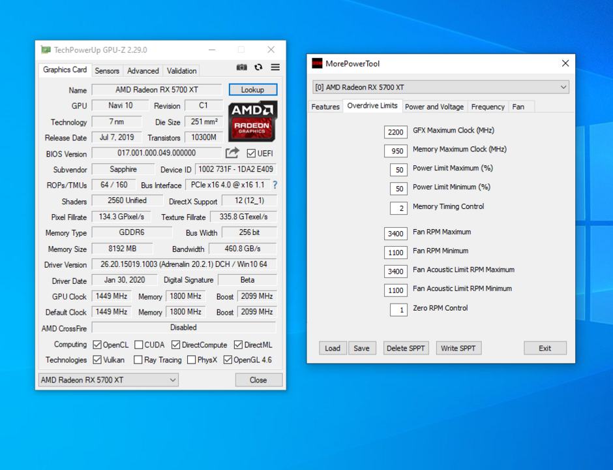The width and height of the screenshot is (613, 470).
Task: Click the Bus Interface question mark
Action: (275, 185)
